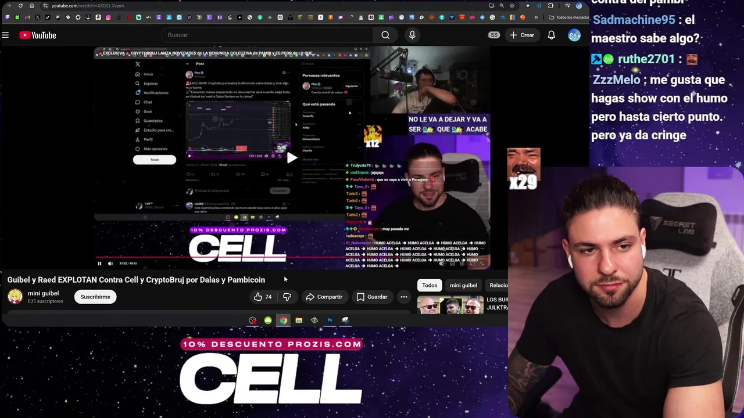Open the Chrome profile avatar

[x=579, y=6]
